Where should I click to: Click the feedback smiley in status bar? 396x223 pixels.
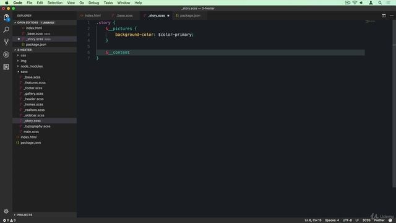(x=390, y=221)
